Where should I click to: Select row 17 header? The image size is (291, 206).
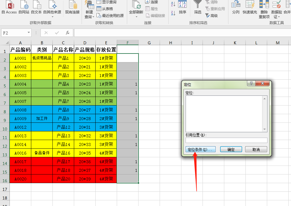[x=5, y=188]
